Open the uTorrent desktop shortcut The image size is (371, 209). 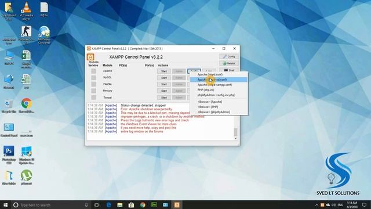click(x=26, y=178)
